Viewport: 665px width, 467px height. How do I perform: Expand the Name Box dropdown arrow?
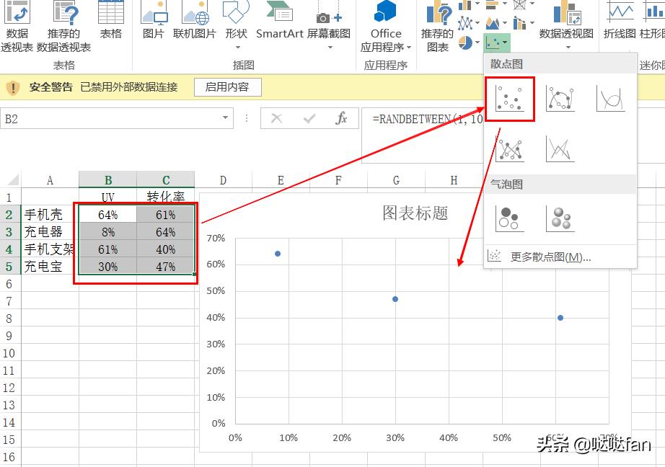(226, 118)
